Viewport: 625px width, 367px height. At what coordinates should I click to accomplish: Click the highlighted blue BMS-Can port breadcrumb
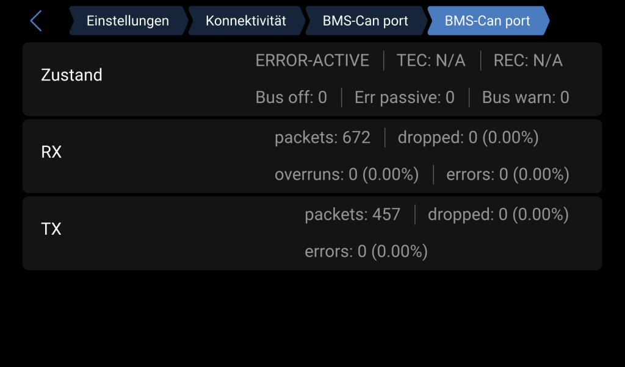coord(487,21)
